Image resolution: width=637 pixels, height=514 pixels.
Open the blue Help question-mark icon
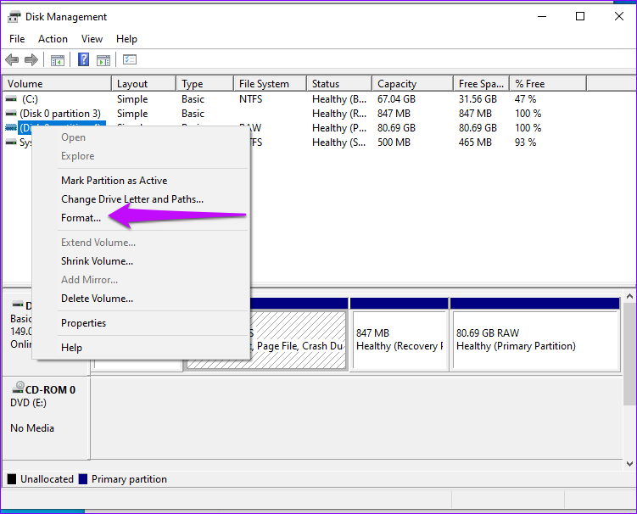(x=83, y=59)
